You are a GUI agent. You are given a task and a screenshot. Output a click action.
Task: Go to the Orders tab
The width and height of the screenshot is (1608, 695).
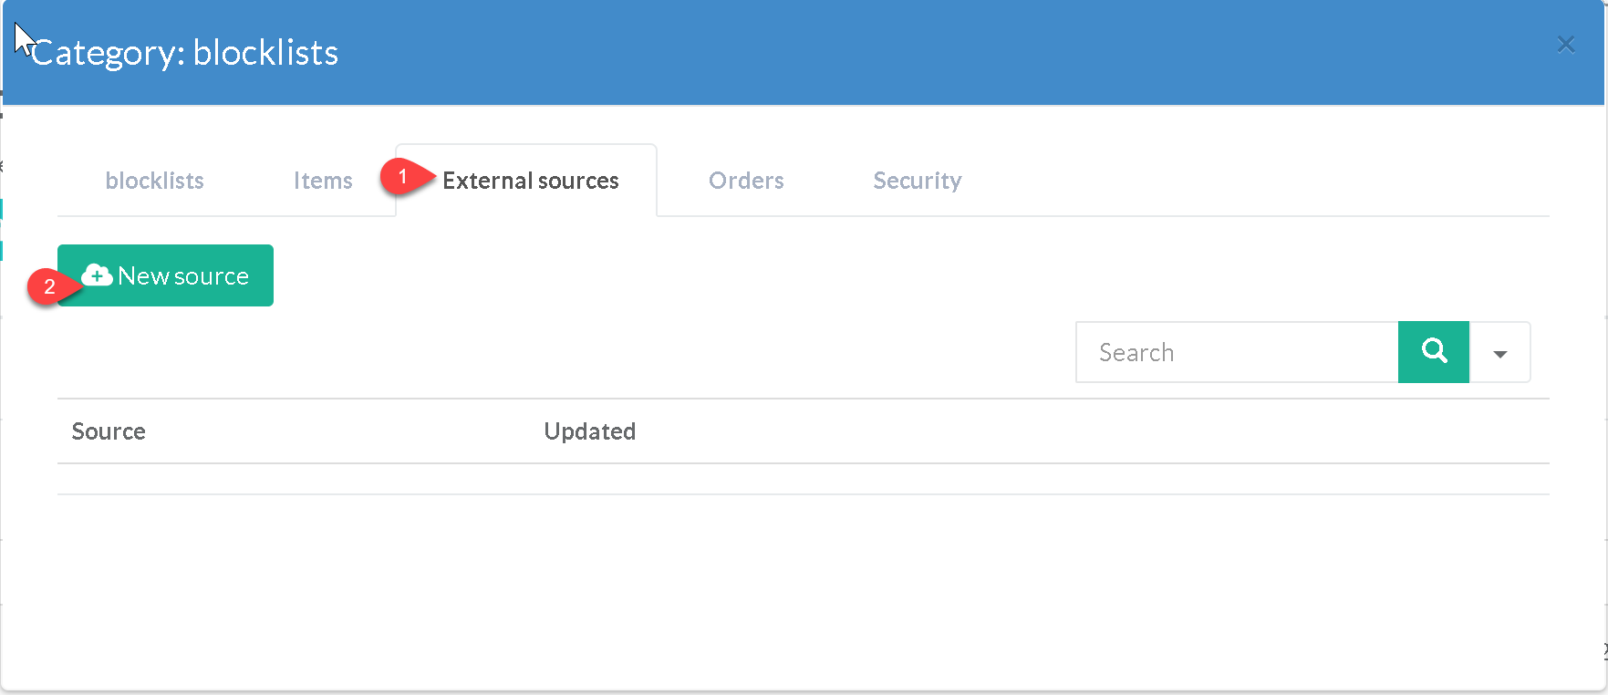[x=746, y=181]
